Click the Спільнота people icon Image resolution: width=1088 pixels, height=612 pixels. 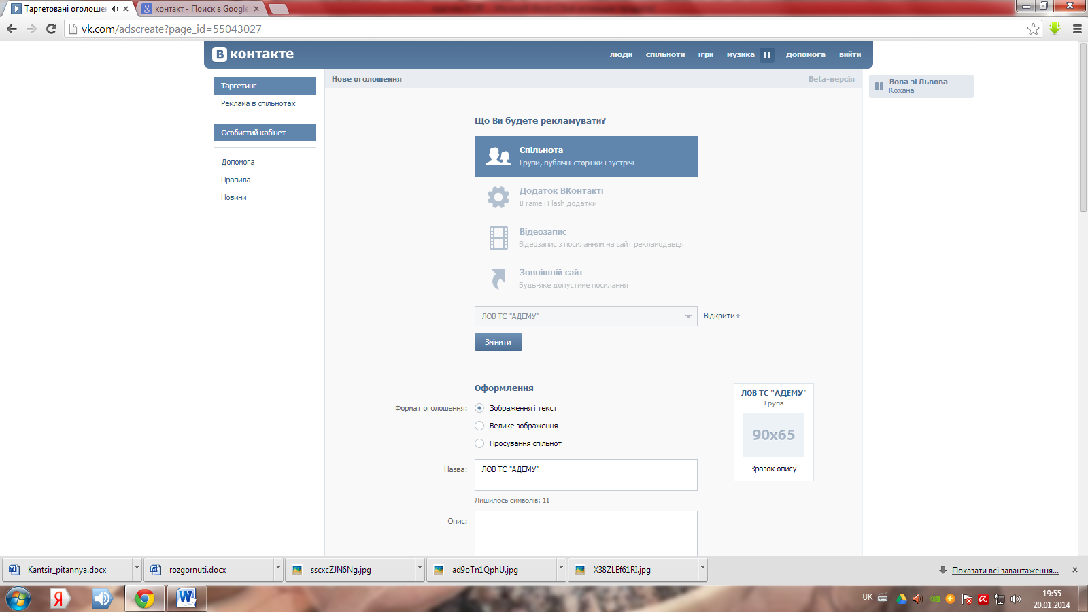point(498,156)
